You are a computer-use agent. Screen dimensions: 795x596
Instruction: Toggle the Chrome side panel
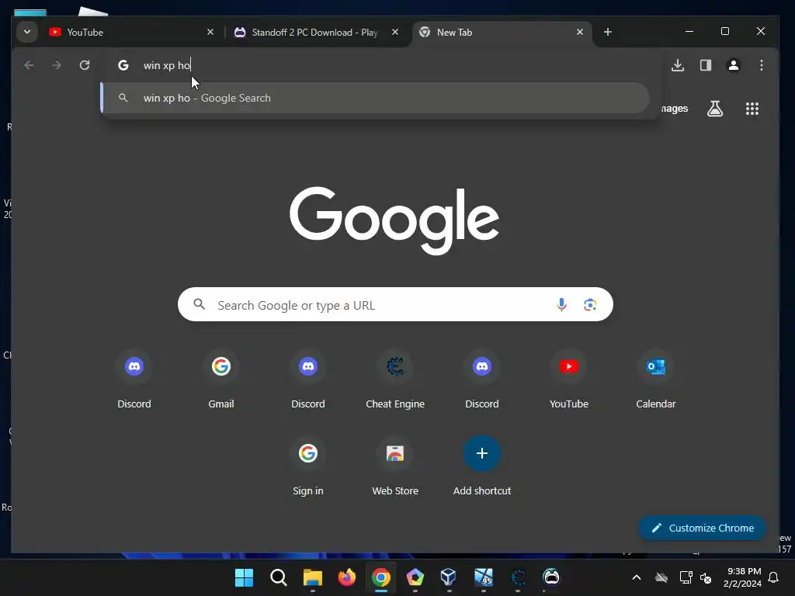[x=705, y=65]
